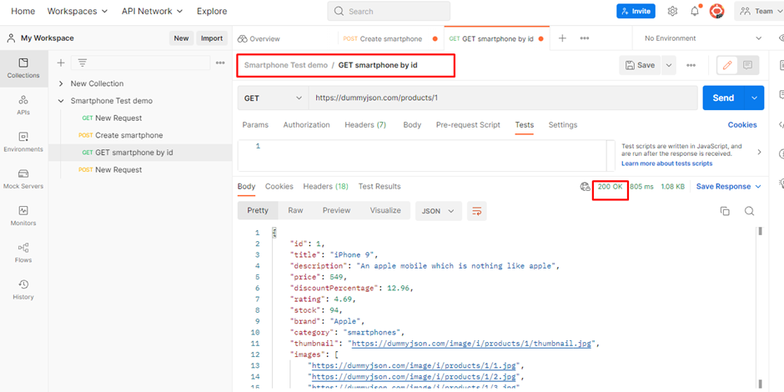This screenshot has height=392, width=784.
Task: Switch to the Pre-request Script tab
Action: (468, 125)
